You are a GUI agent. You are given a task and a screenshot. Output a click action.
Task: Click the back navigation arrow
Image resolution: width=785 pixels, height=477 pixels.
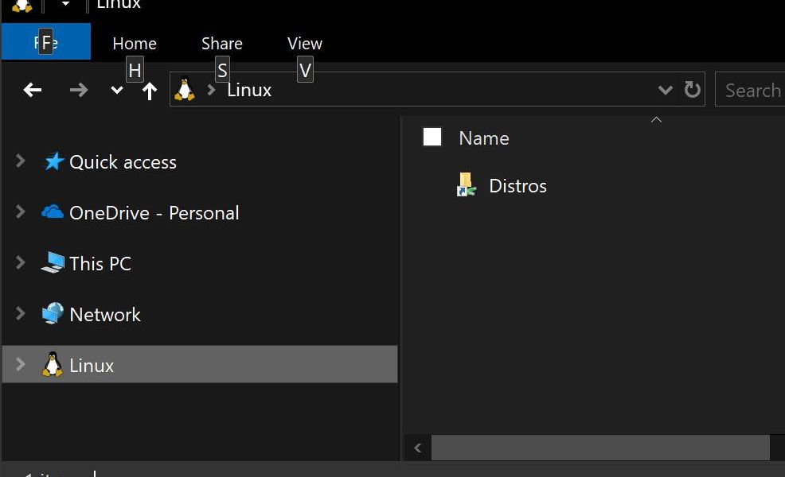coord(32,90)
